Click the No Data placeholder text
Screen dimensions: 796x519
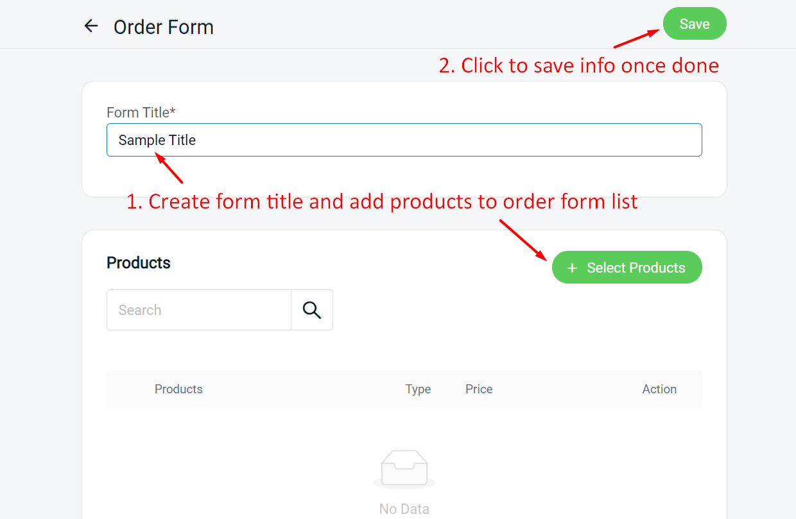(x=404, y=509)
